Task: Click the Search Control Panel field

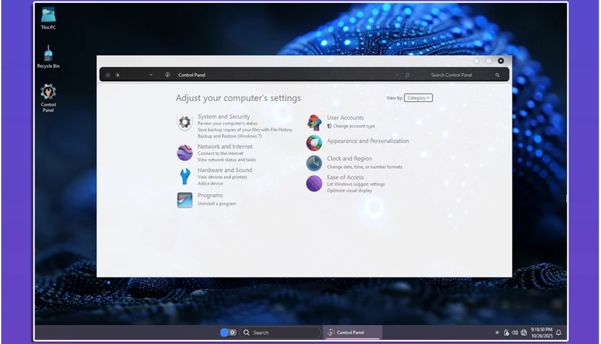Action: (452, 75)
